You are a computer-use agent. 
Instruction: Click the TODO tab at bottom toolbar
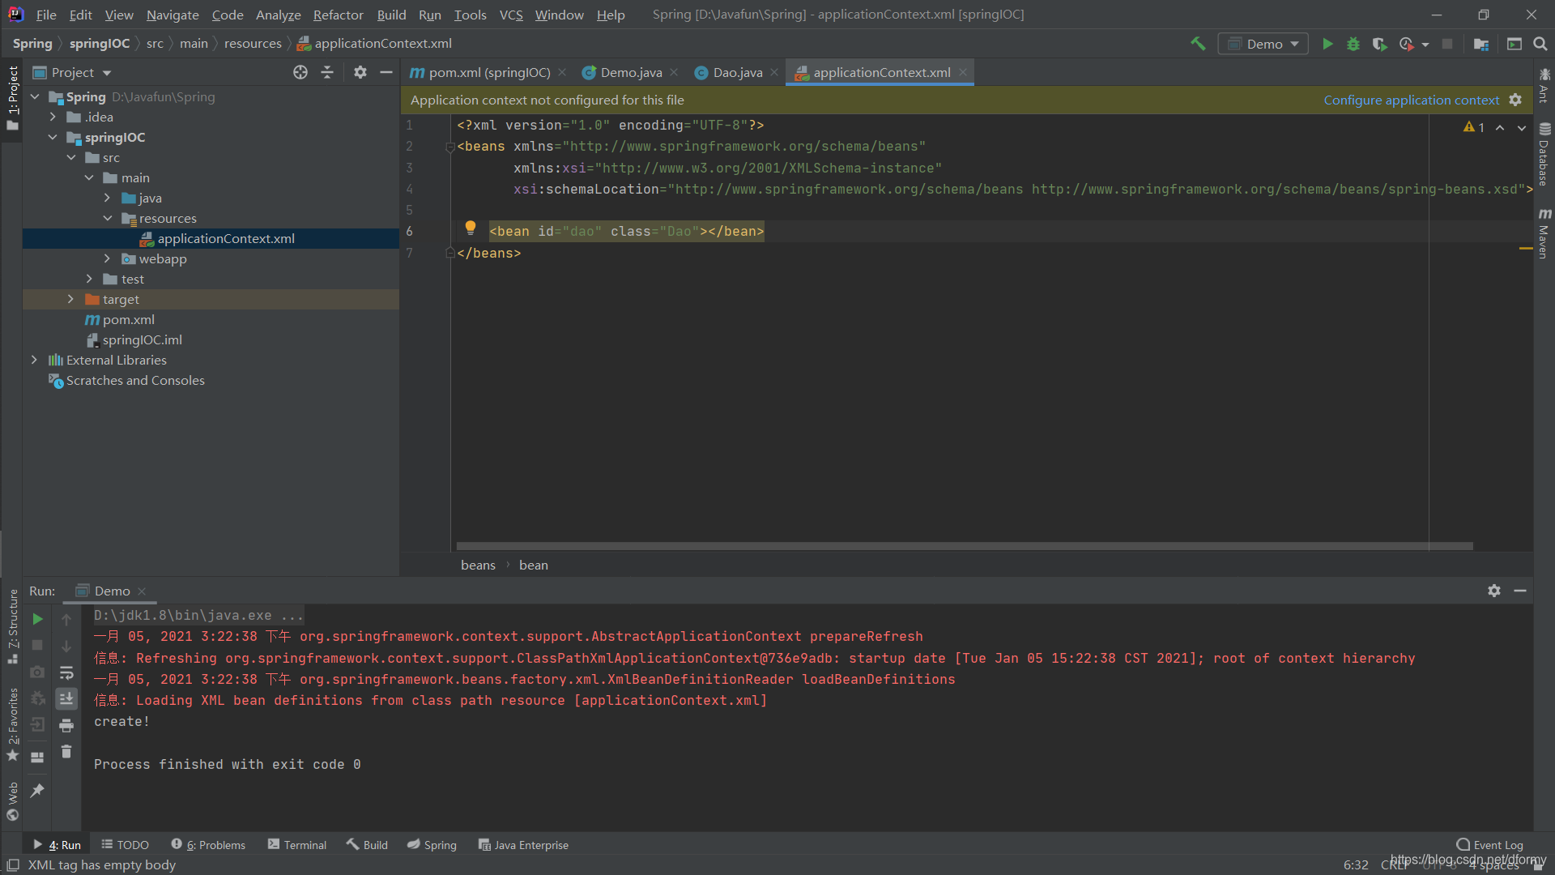coord(130,844)
